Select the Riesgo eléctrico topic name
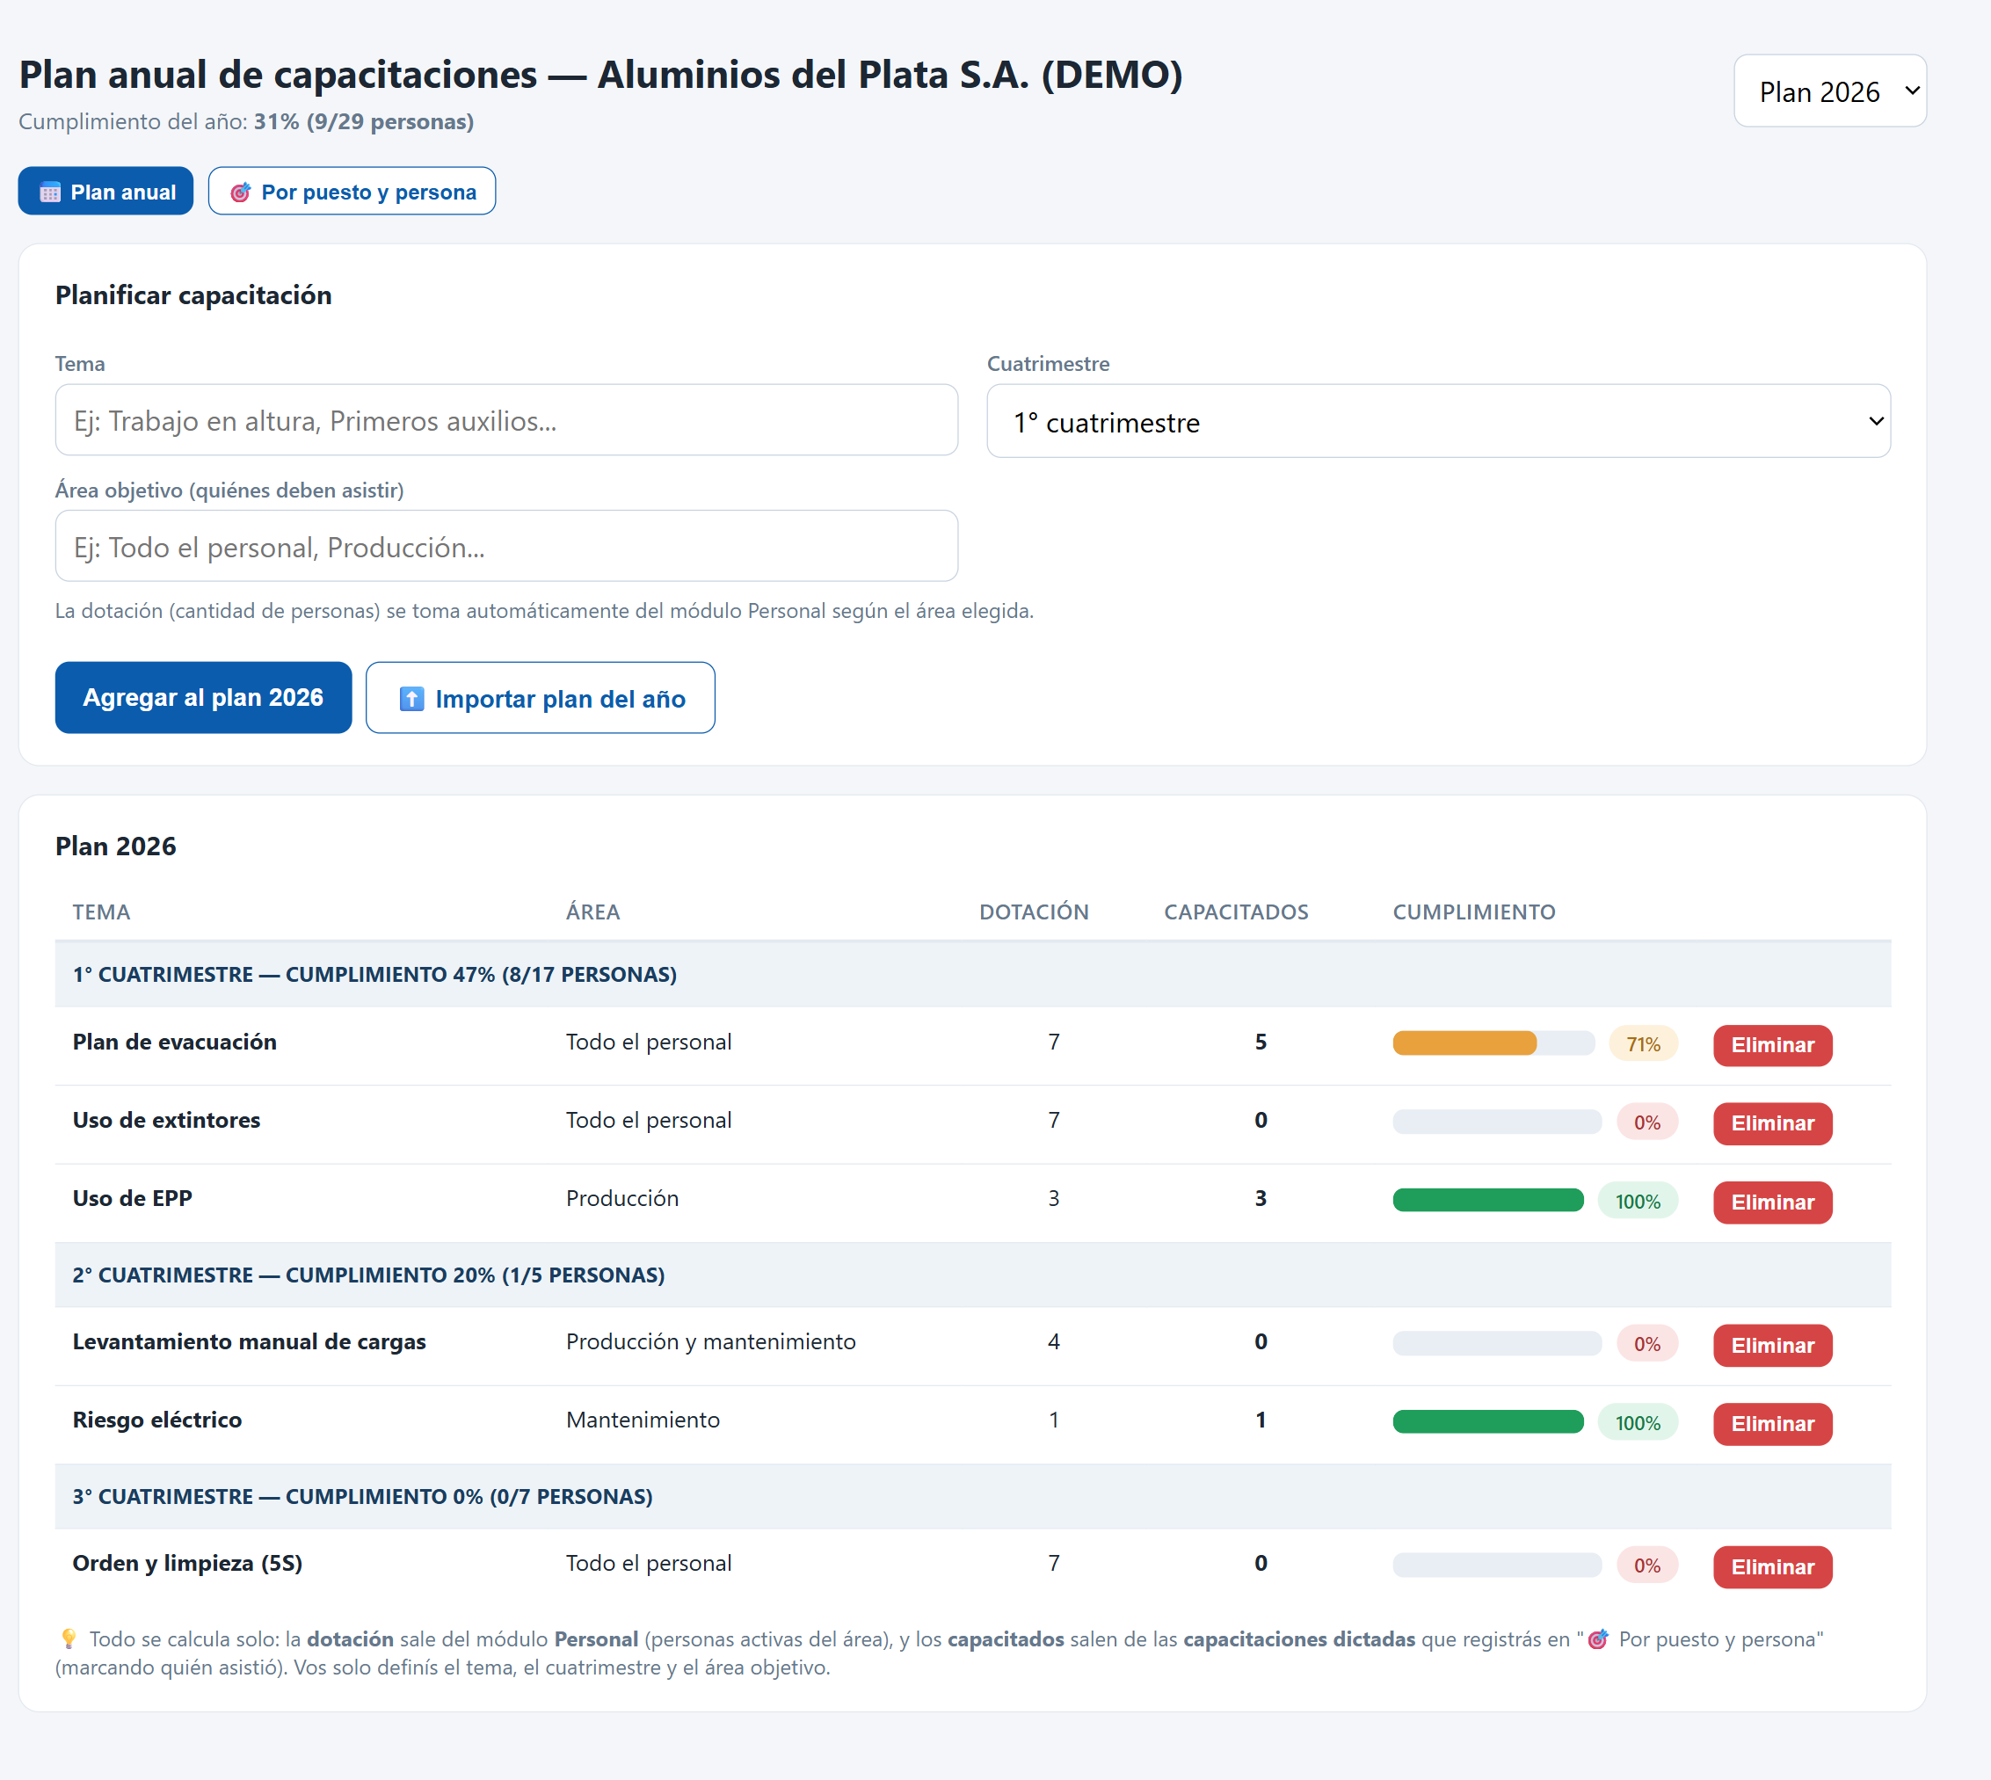The width and height of the screenshot is (1991, 1780). [157, 1421]
